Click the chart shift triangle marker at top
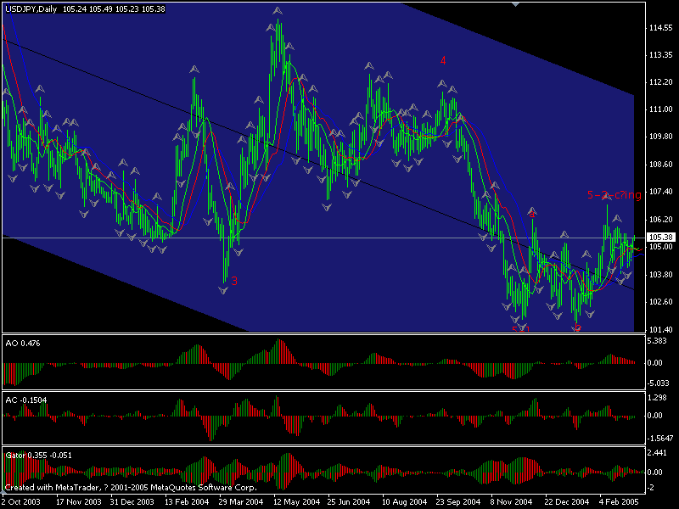Image resolution: width=679 pixels, height=509 pixels. tap(515, 4)
